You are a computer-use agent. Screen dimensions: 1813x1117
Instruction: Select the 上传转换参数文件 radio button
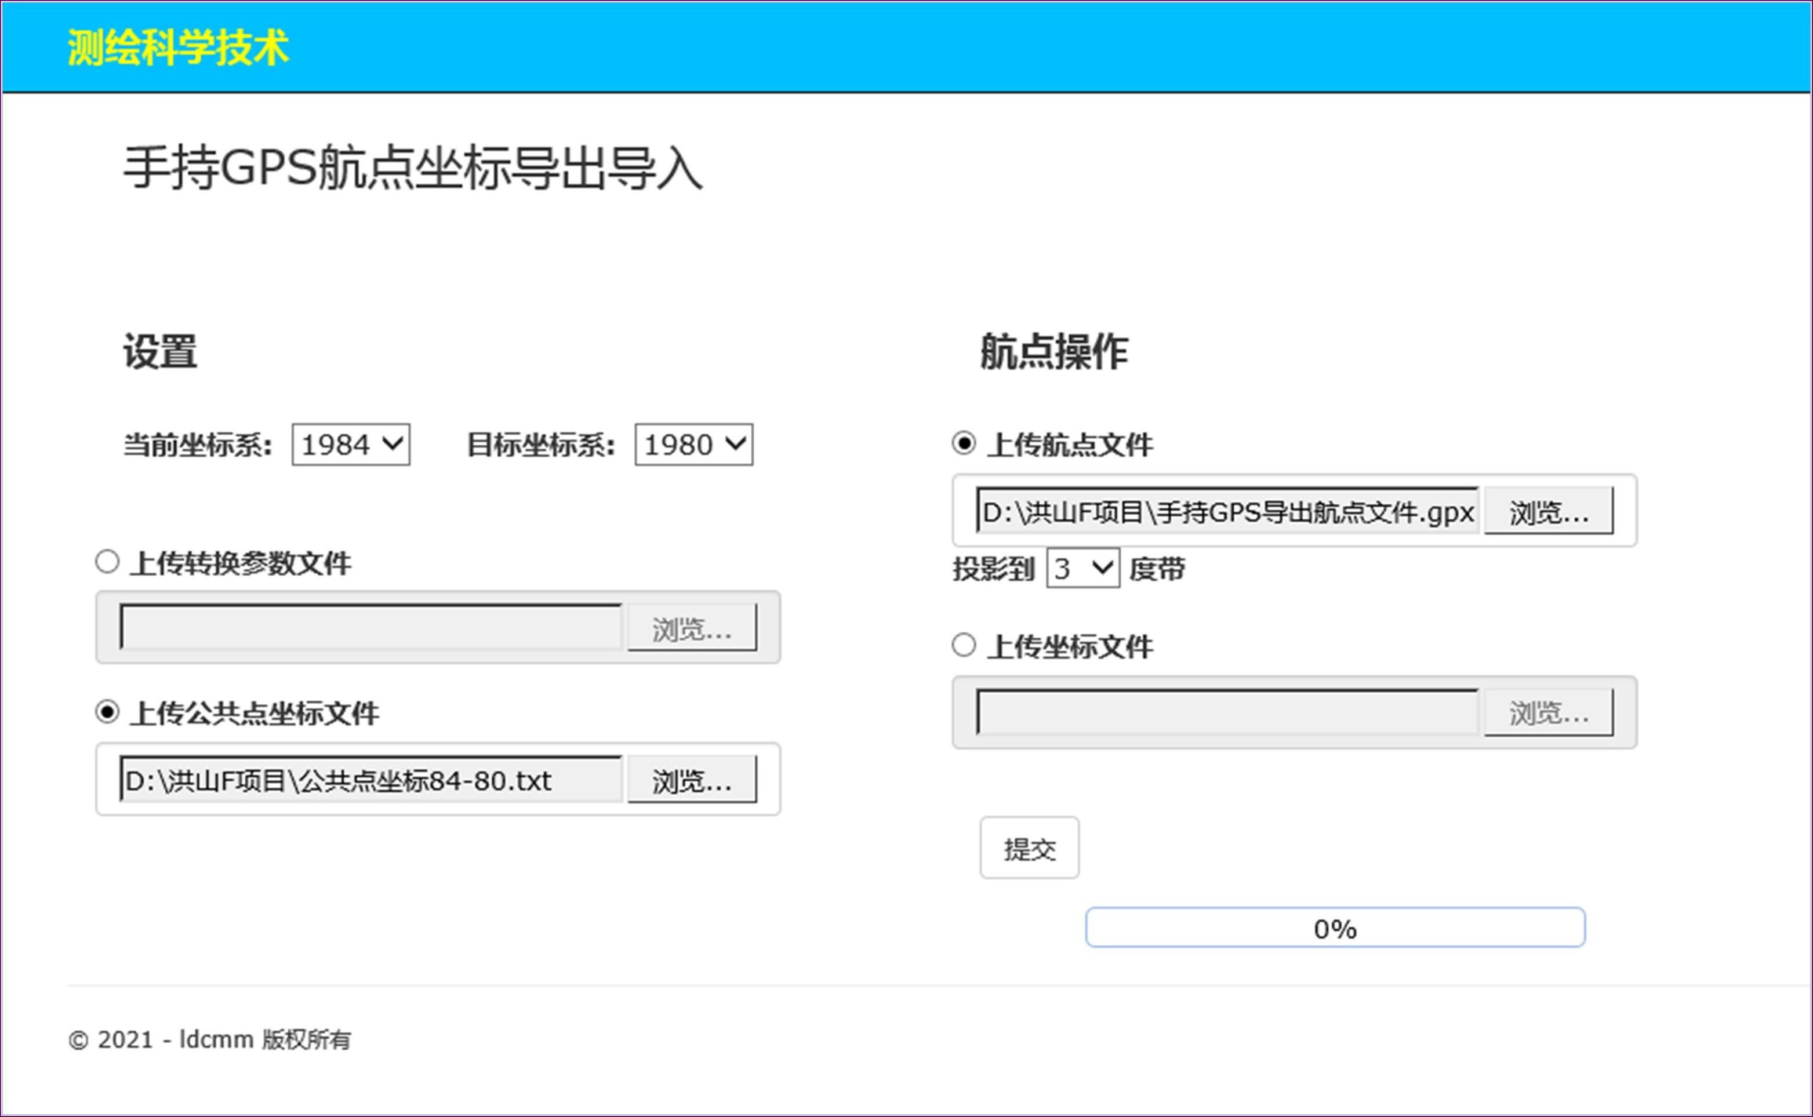(108, 562)
